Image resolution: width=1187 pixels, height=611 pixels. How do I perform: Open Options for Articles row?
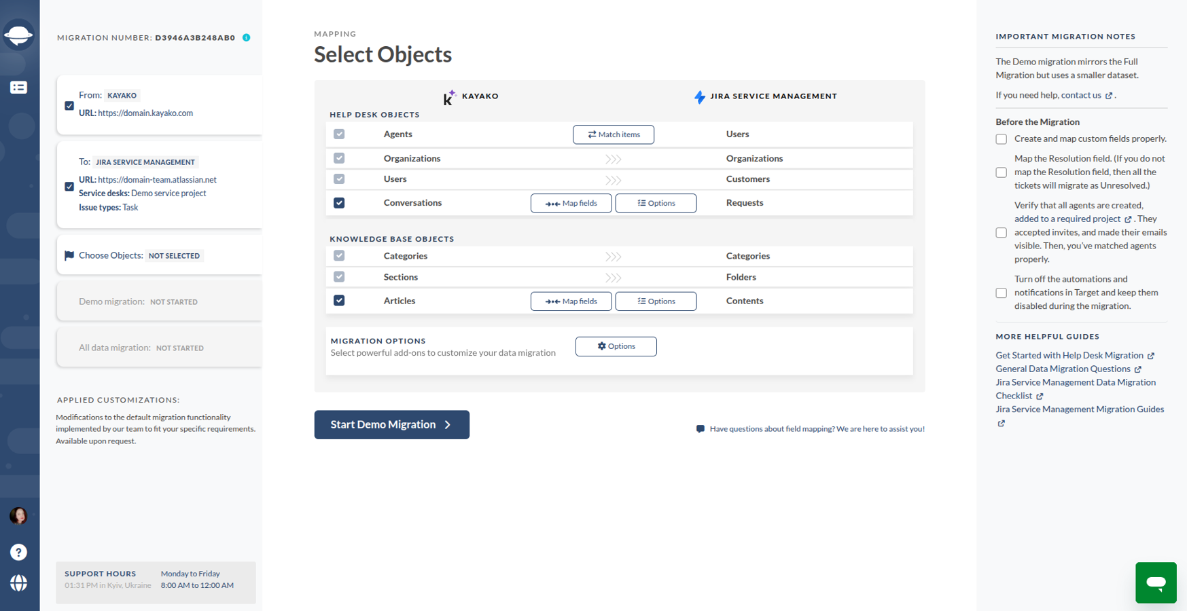pyautogui.click(x=656, y=301)
